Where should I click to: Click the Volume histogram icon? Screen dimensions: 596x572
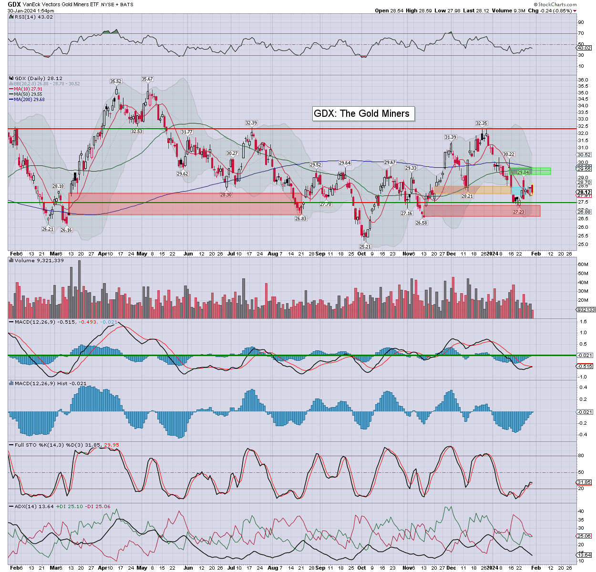[x=11, y=261]
